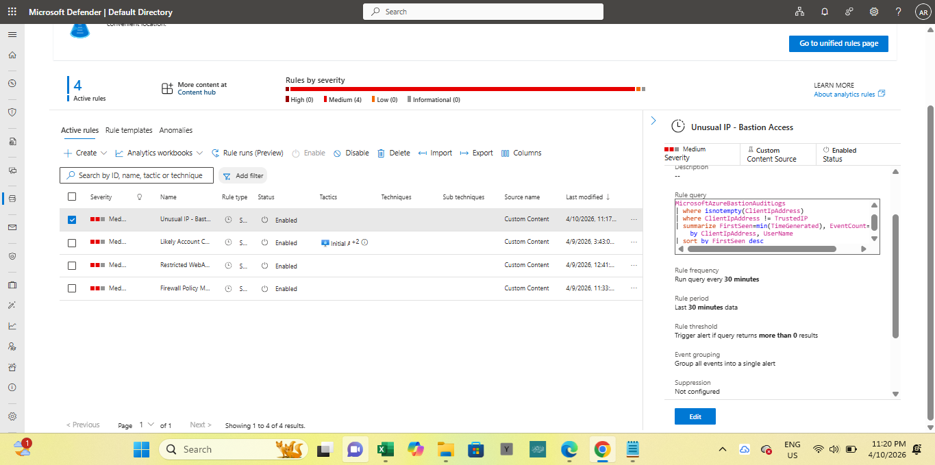935x465 pixels.
Task: Open Chrome from the taskbar
Action: [x=602, y=449]
